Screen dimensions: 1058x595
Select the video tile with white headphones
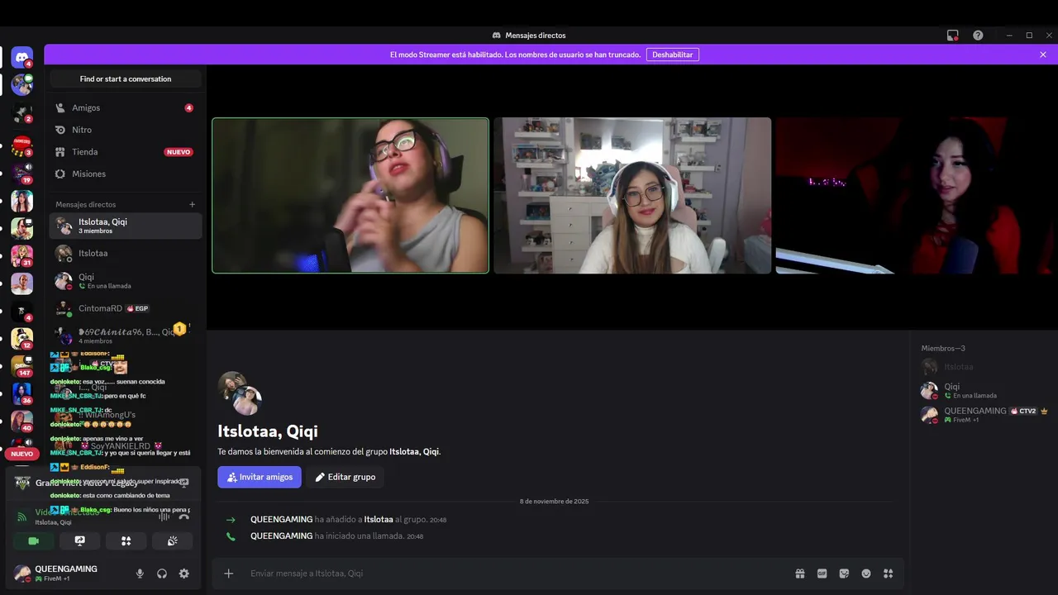click(x=632, y=195)
